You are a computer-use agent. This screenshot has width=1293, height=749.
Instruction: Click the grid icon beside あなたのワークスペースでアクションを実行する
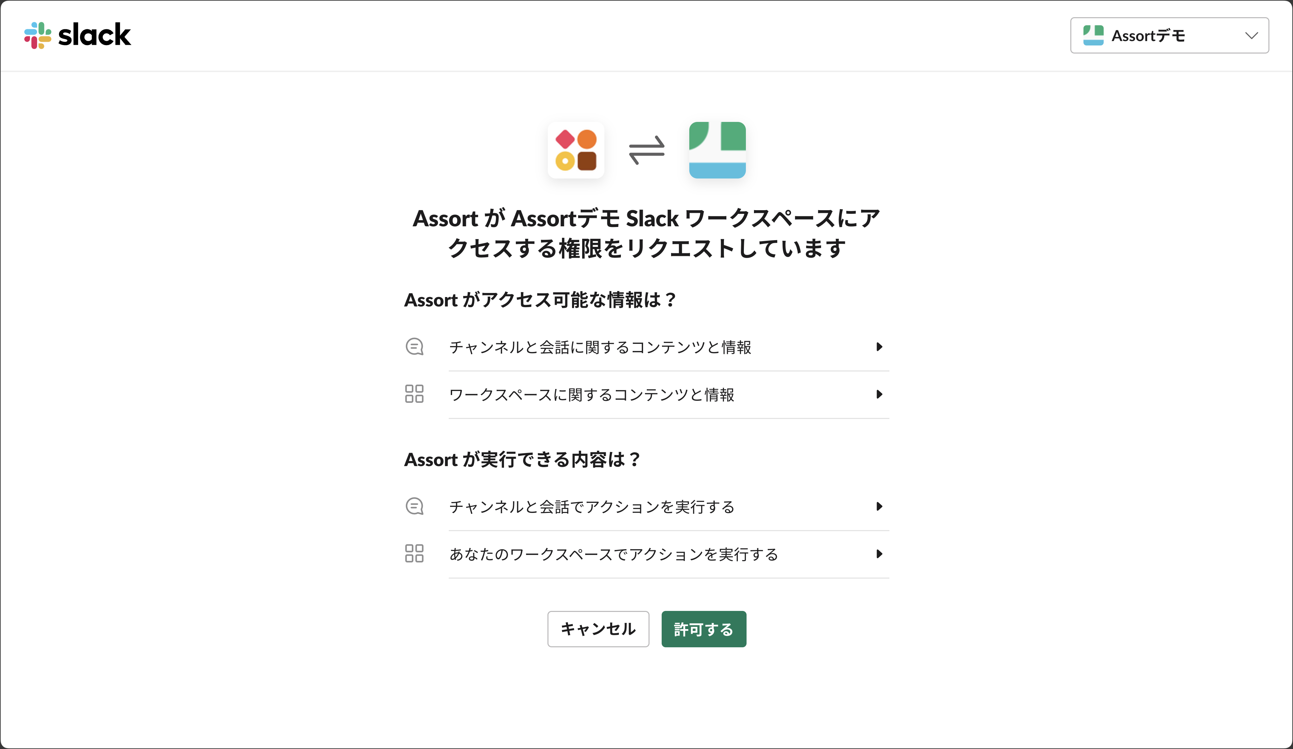tap(414, 554)
